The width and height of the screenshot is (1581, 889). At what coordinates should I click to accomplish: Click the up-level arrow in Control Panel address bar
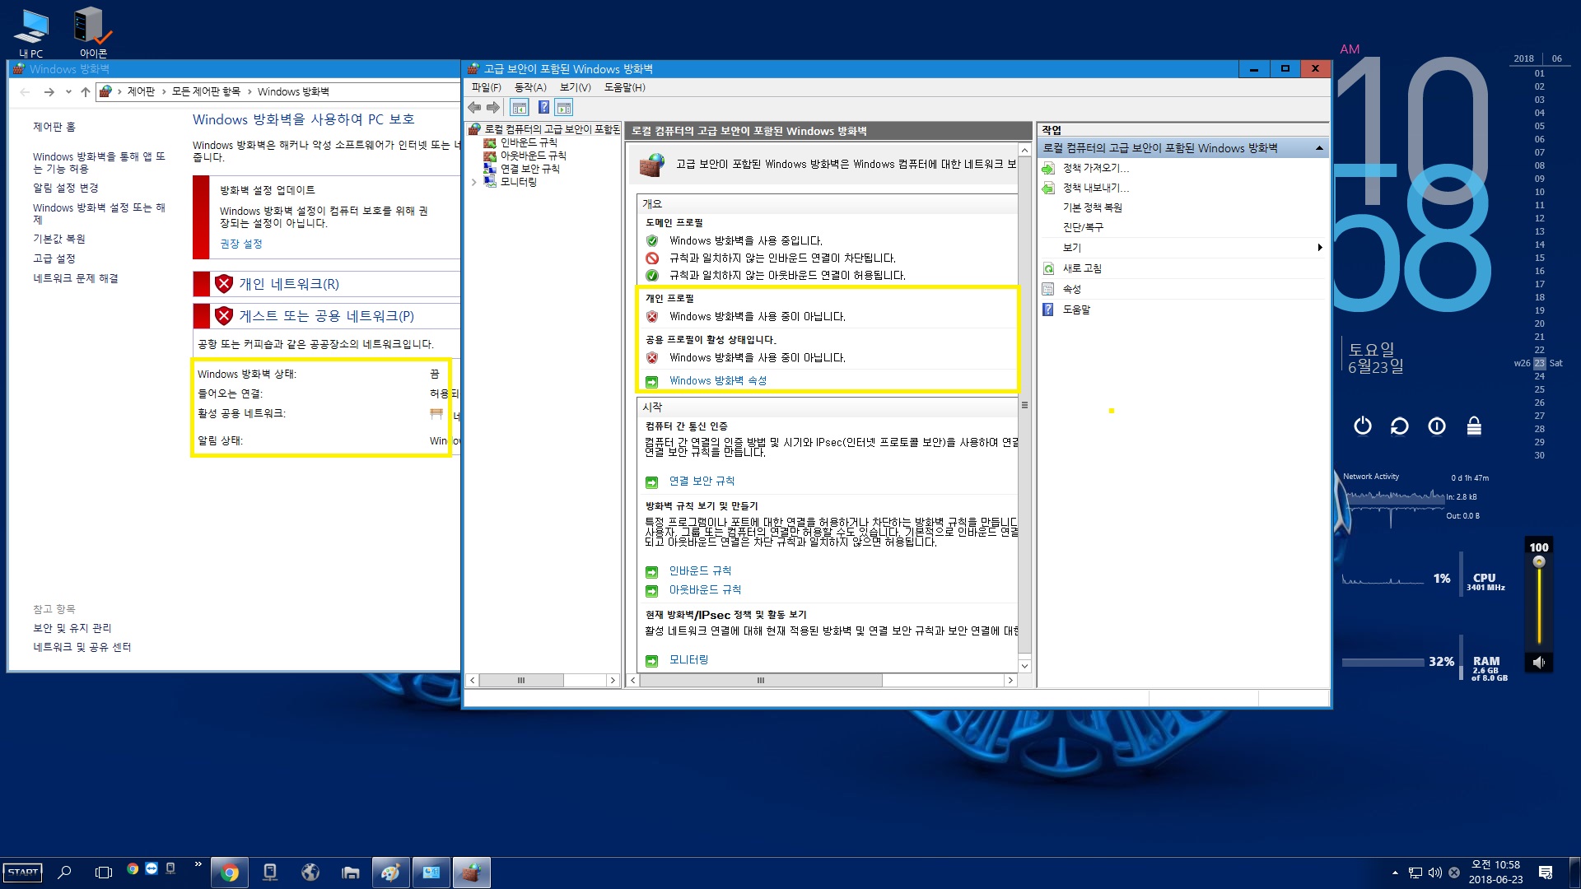tap(86, 91)
